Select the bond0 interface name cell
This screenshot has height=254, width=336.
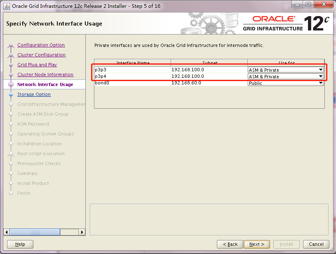pos(132,83)
